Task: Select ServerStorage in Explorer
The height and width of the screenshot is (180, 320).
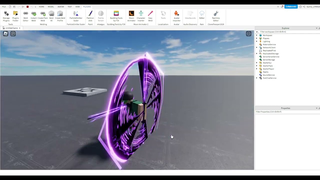Action: coord(269,60)
